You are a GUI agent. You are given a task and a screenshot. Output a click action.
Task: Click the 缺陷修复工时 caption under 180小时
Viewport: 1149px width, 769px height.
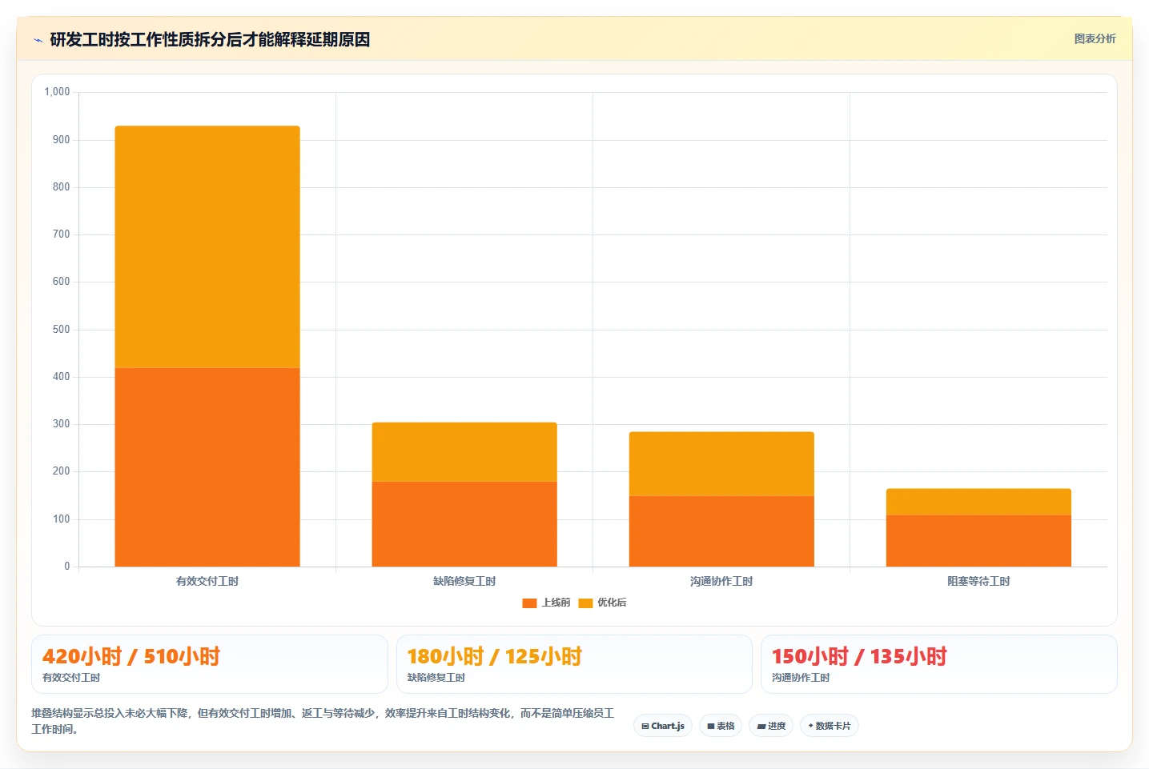pos(436,678)
